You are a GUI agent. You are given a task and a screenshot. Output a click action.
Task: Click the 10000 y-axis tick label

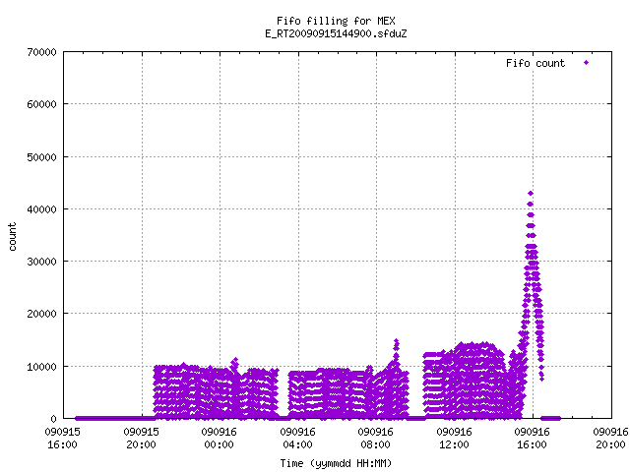coord(41,367)
